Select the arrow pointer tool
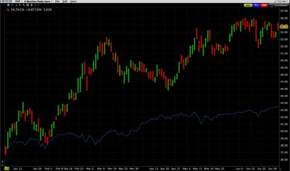Viewport: 290px width, 171px height. pyautogui.click(x=16, y=5)
